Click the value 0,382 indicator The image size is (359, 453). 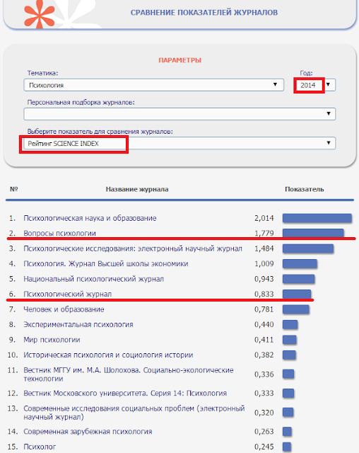pyautogui.click(x=264, y=355)
